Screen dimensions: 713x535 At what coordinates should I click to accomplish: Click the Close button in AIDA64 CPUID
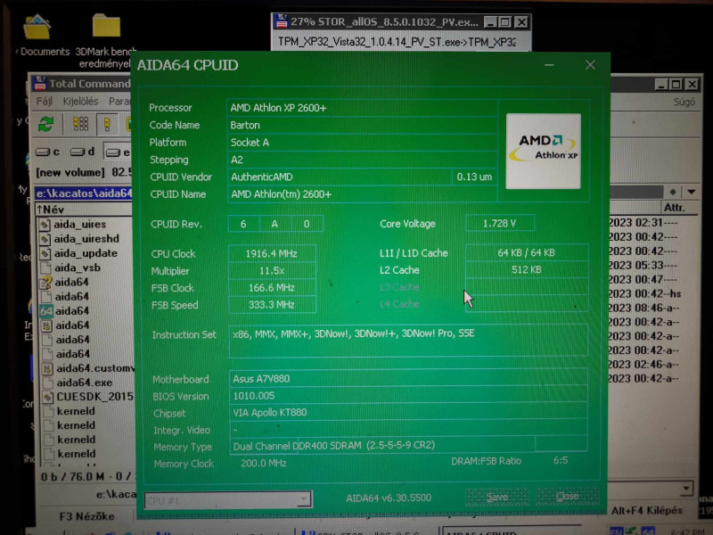(x=567, y=496)
